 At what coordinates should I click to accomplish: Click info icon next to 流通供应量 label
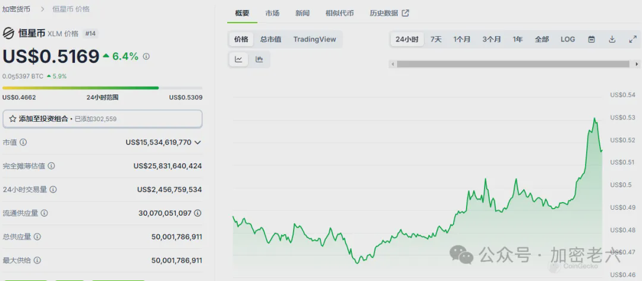click(45, 213)
